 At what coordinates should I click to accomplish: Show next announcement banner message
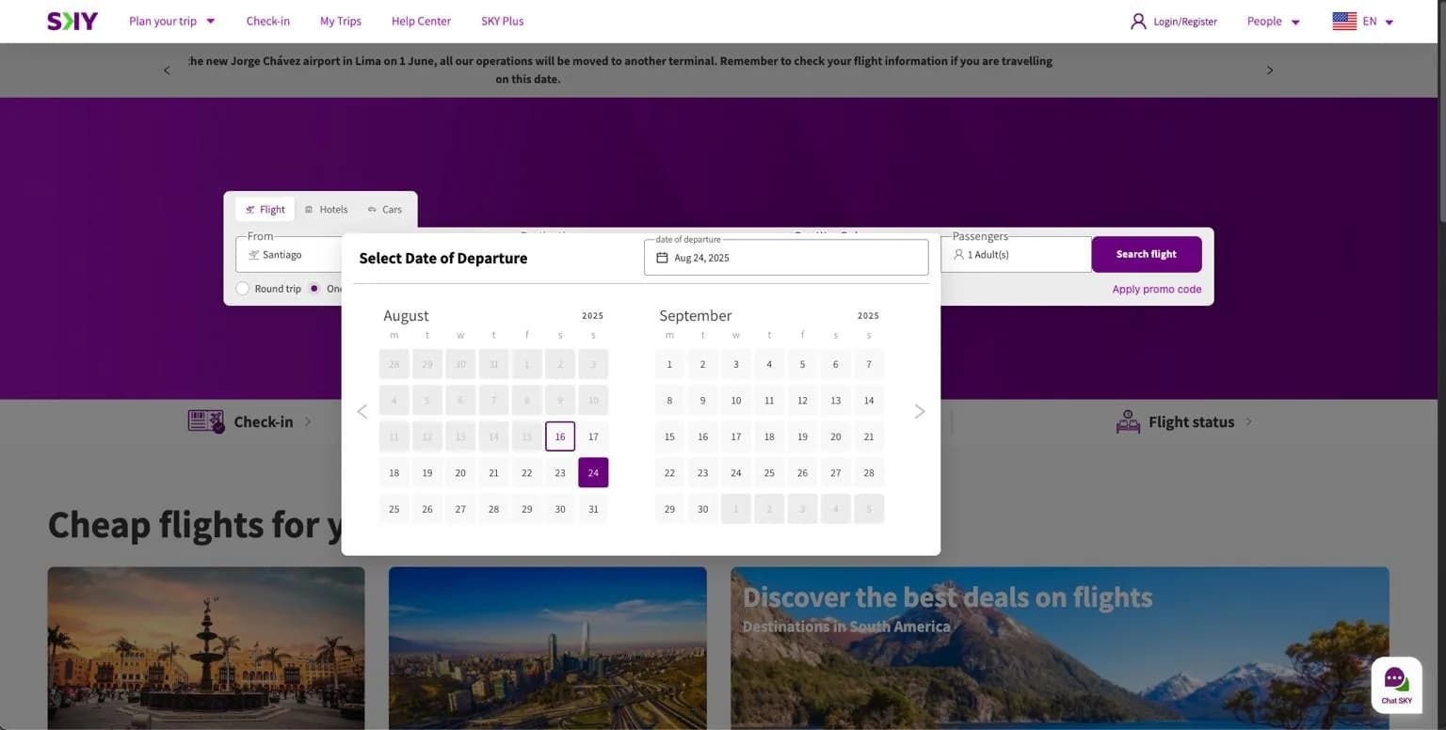pyautogui.click(x=1269, y=71)
